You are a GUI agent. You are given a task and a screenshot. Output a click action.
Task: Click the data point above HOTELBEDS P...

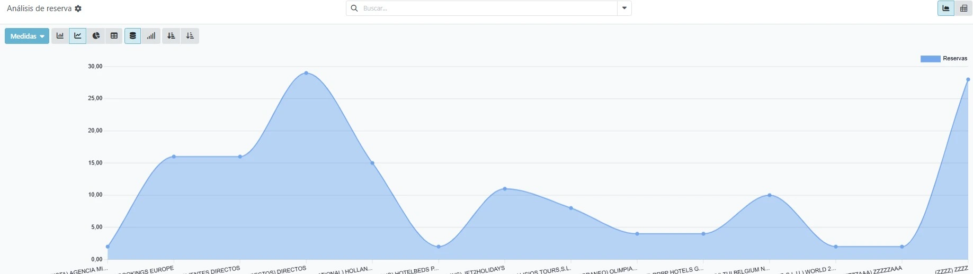click(439, 246)
